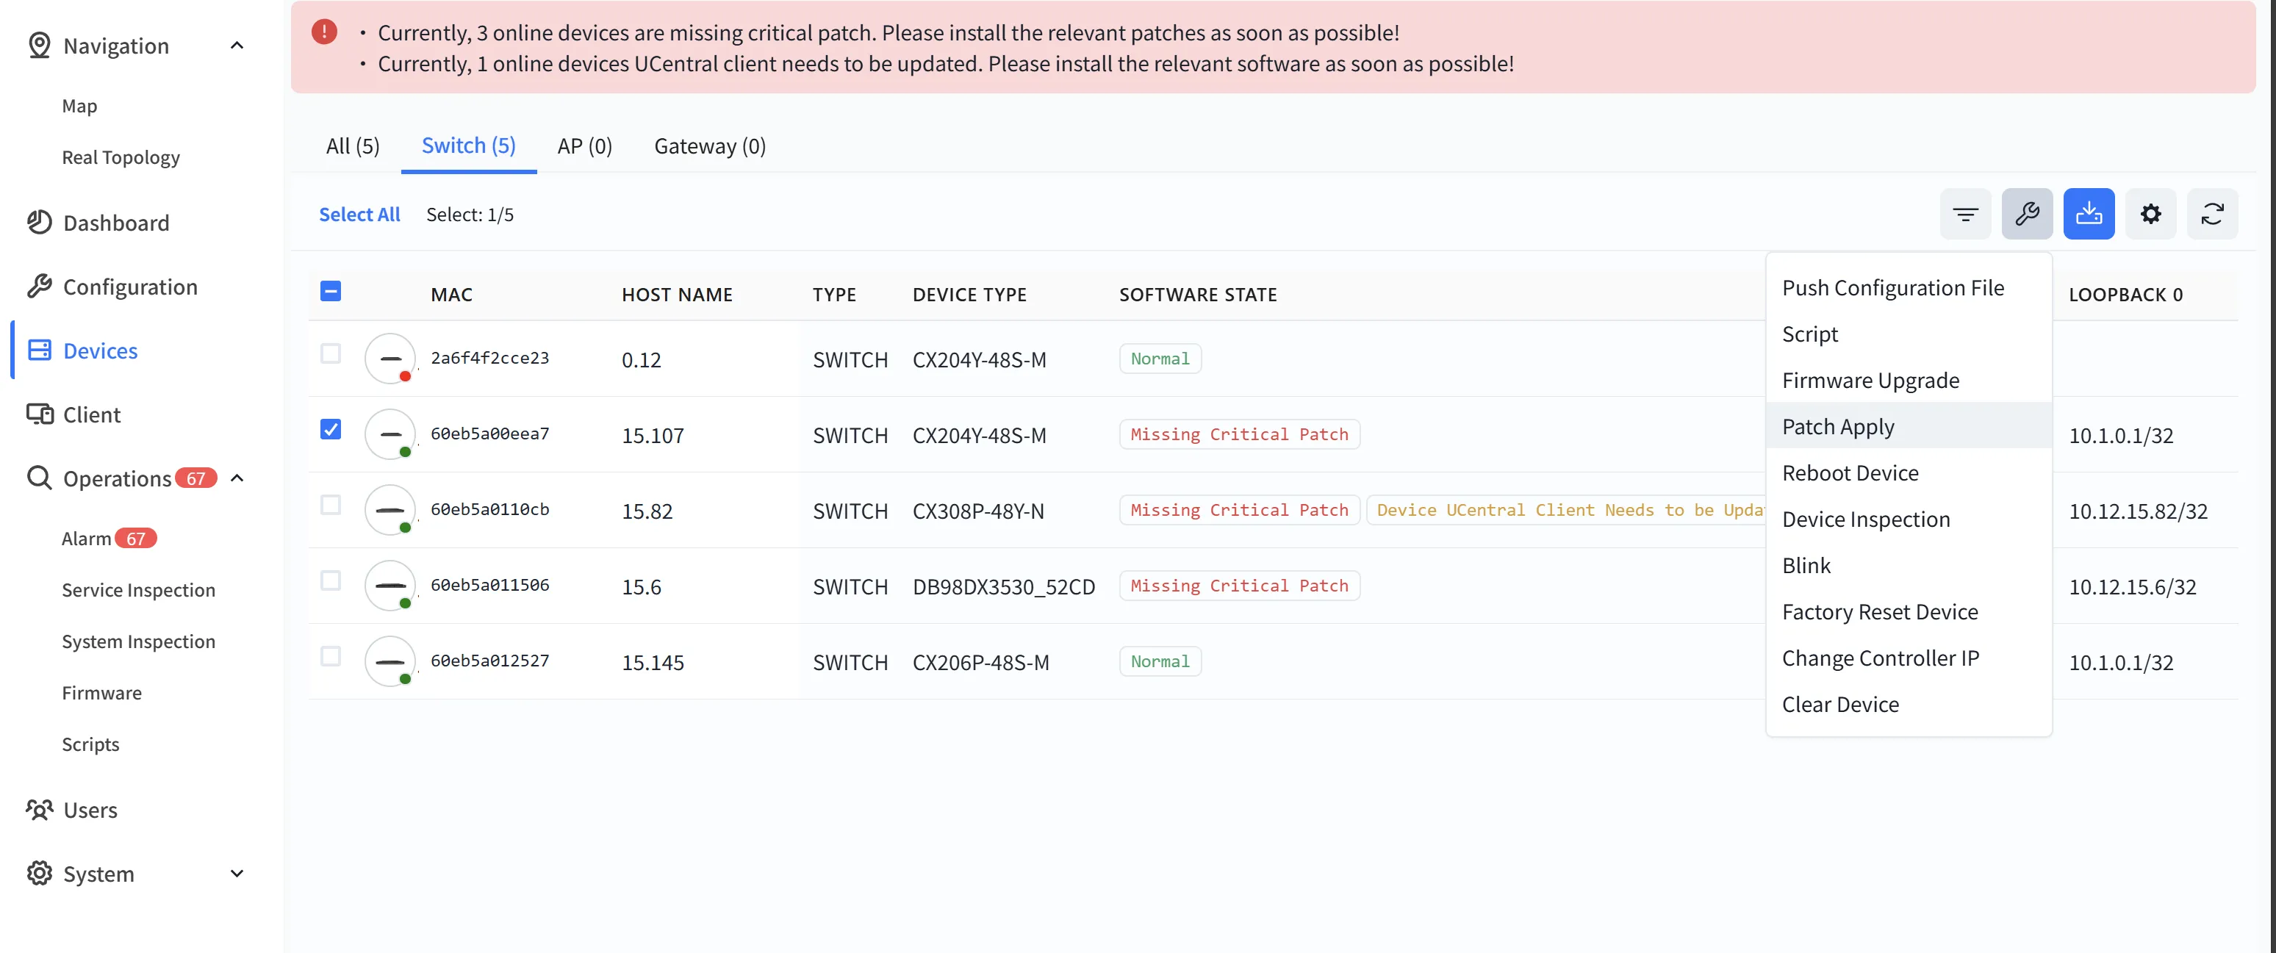Open the Alarm page with 67 badge
Image resolution: width=2276 pixels, height=953 pixels.
click(109, 538)
